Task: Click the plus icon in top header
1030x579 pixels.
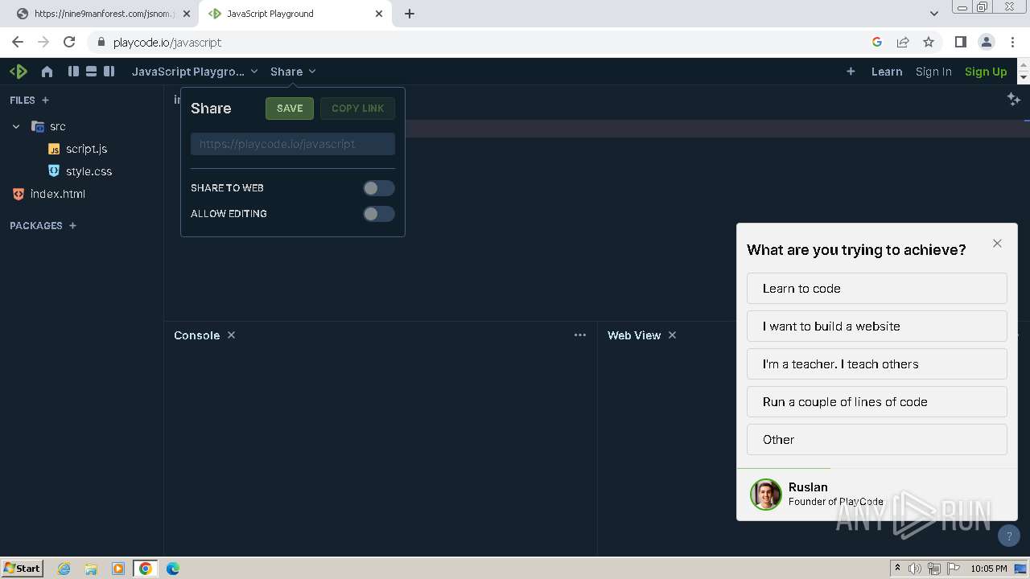Action: point(851,72)
